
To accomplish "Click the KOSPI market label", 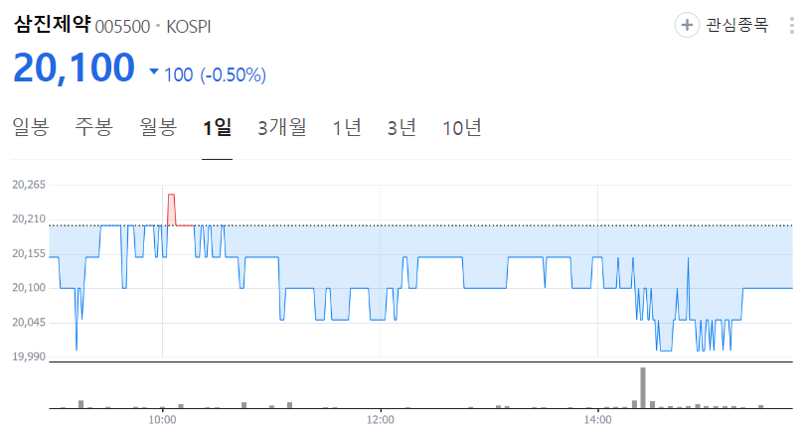I will click(x=189, y=26).
